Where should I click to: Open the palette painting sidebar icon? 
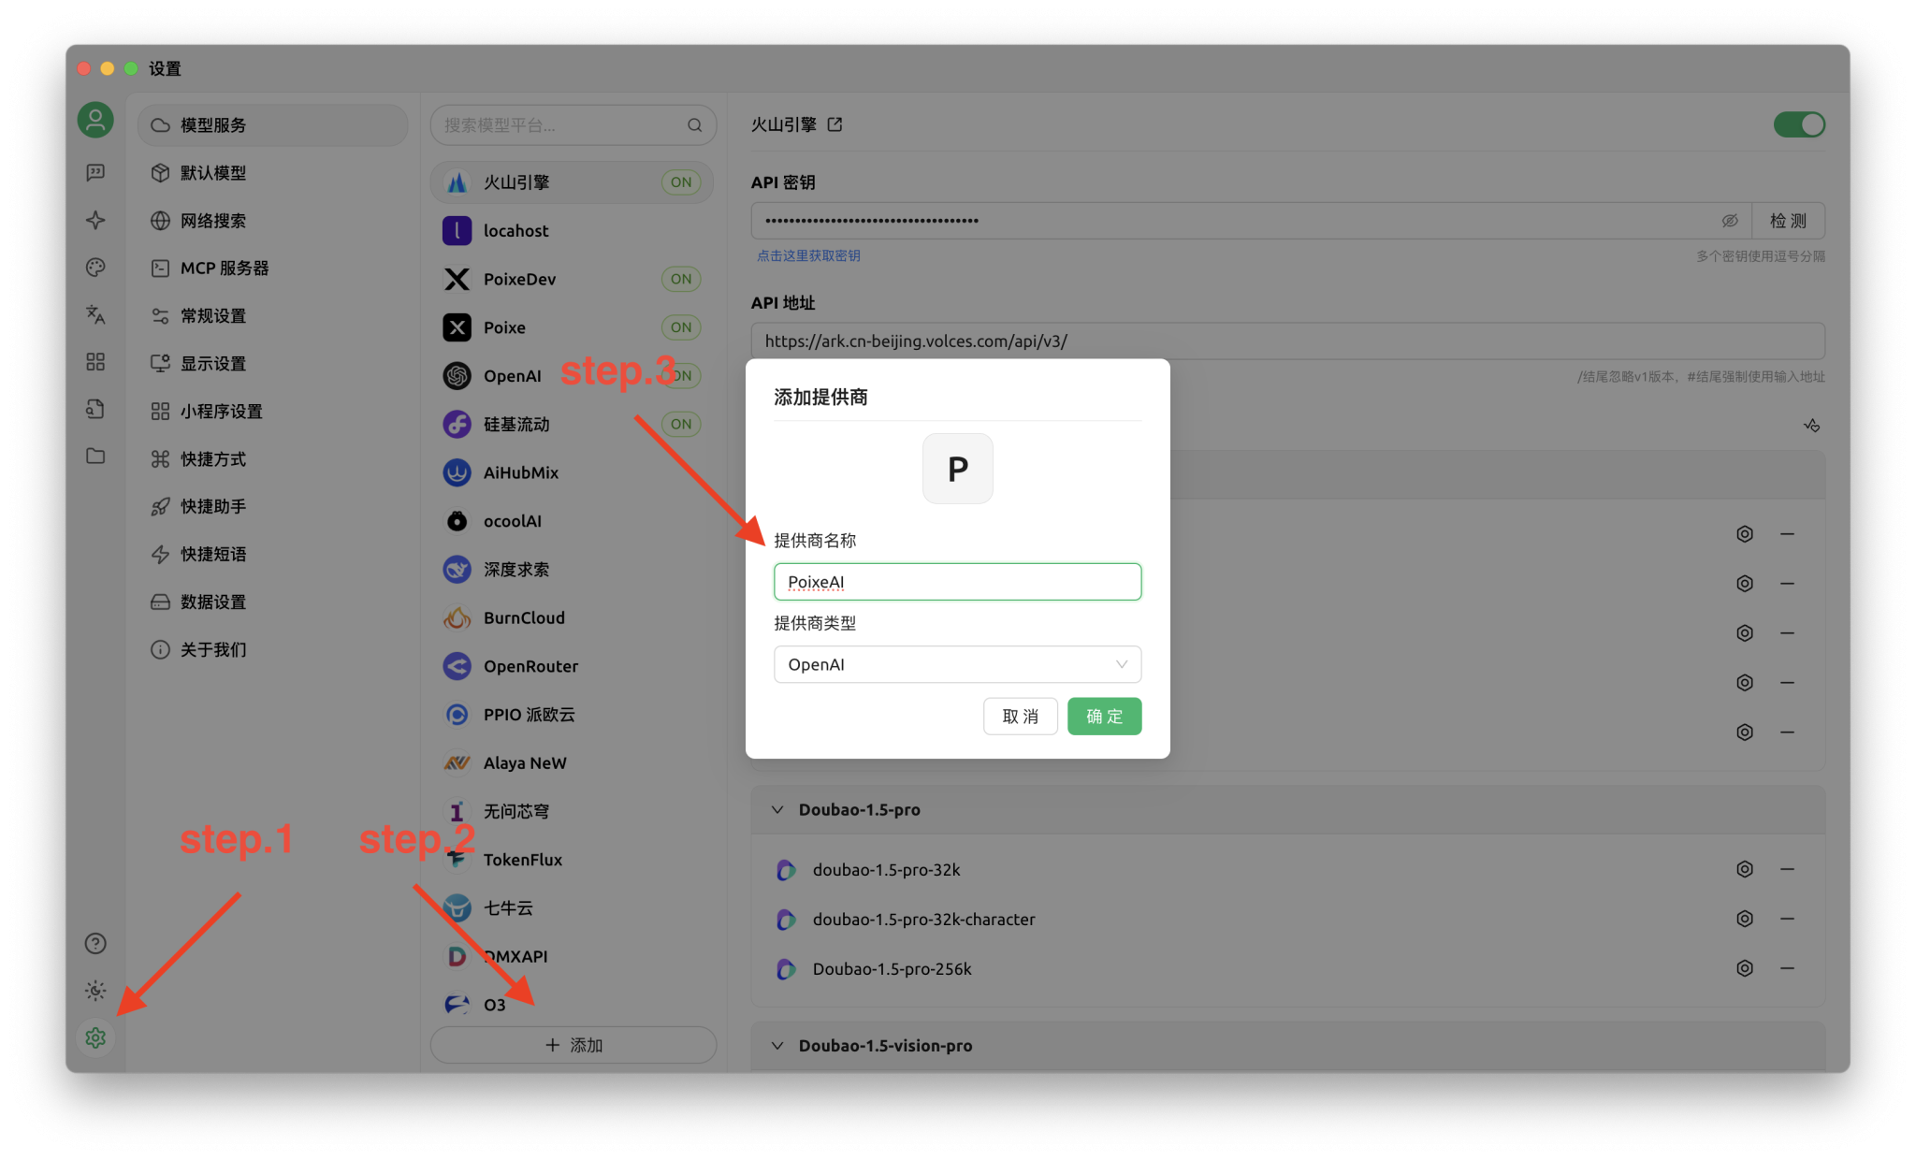95,268
